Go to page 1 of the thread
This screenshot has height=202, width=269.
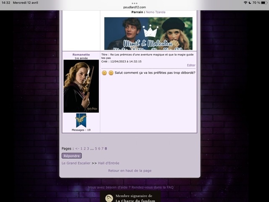tap(81, 149)
